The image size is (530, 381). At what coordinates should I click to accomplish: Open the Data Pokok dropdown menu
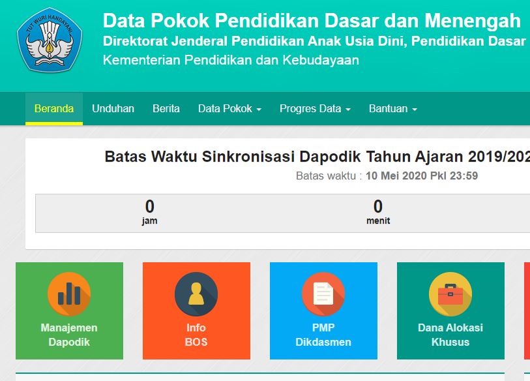click(x=229, y=109)
